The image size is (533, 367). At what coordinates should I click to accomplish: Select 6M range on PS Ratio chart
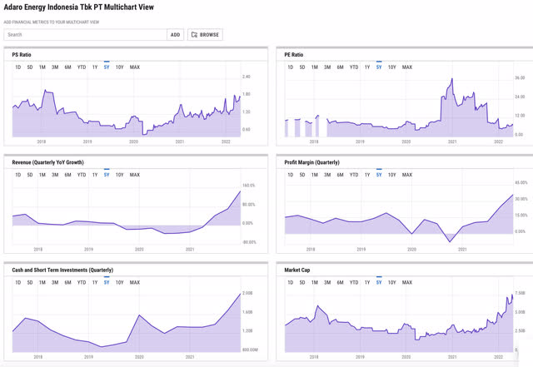tap(68, 67)
